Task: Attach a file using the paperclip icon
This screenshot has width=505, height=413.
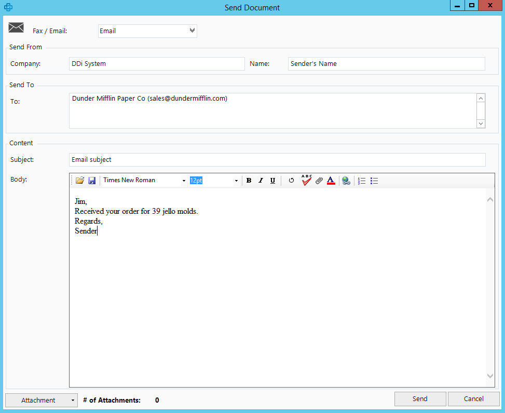Action: tap(319, 180)
